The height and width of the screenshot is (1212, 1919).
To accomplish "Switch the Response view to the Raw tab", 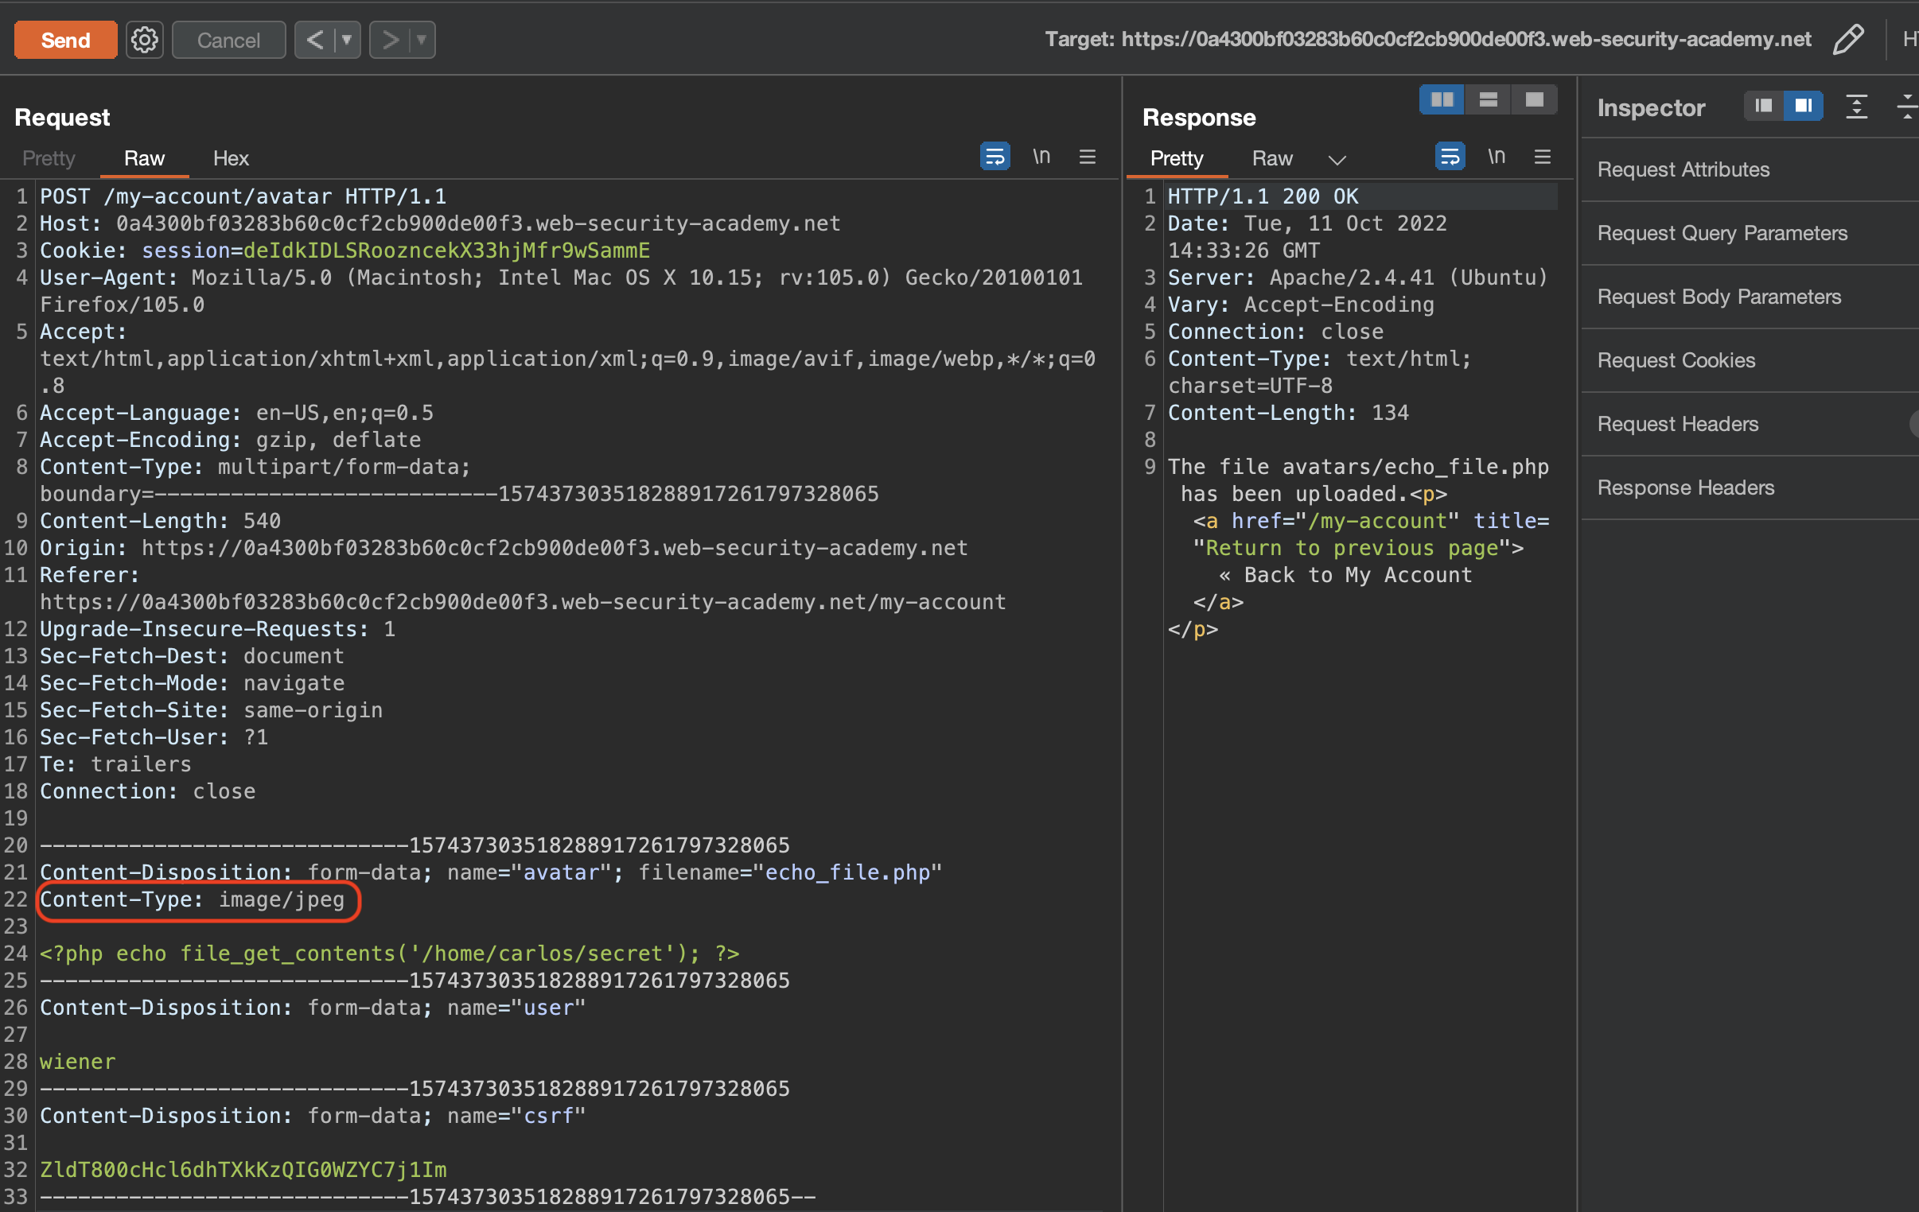I will pyautogui.click(x=1272, y=158).
